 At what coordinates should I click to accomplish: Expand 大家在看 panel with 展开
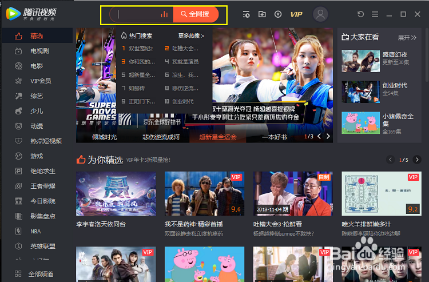[x=407, y=38]
